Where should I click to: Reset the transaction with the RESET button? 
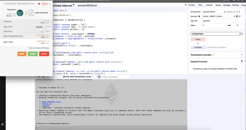tap(22, 54)
